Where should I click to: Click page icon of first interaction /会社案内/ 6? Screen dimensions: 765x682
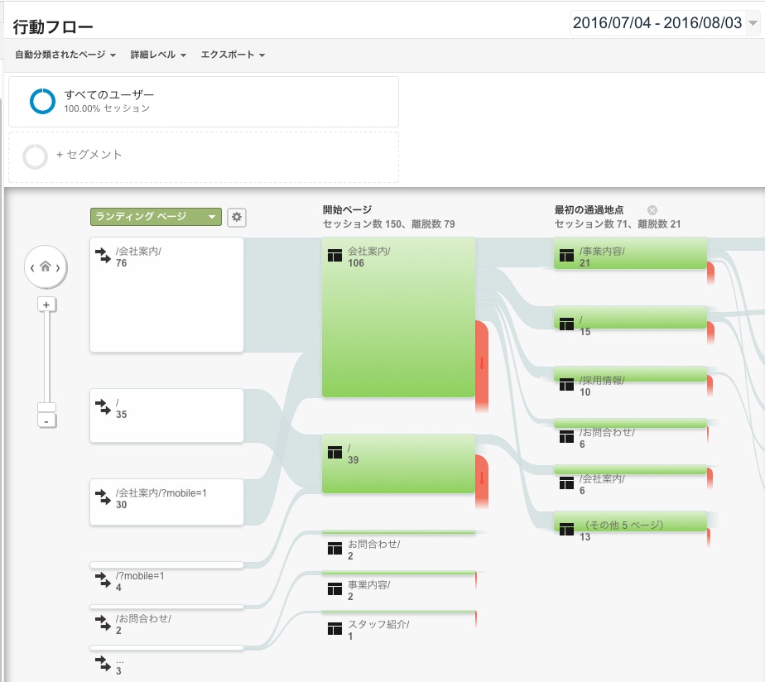[566, 483]
